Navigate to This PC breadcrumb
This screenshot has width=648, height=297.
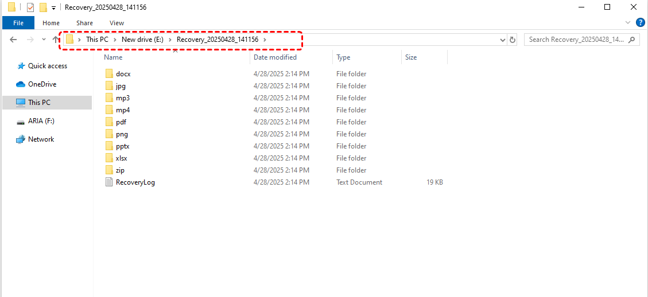pyautogui.click(x=97, y=40)
